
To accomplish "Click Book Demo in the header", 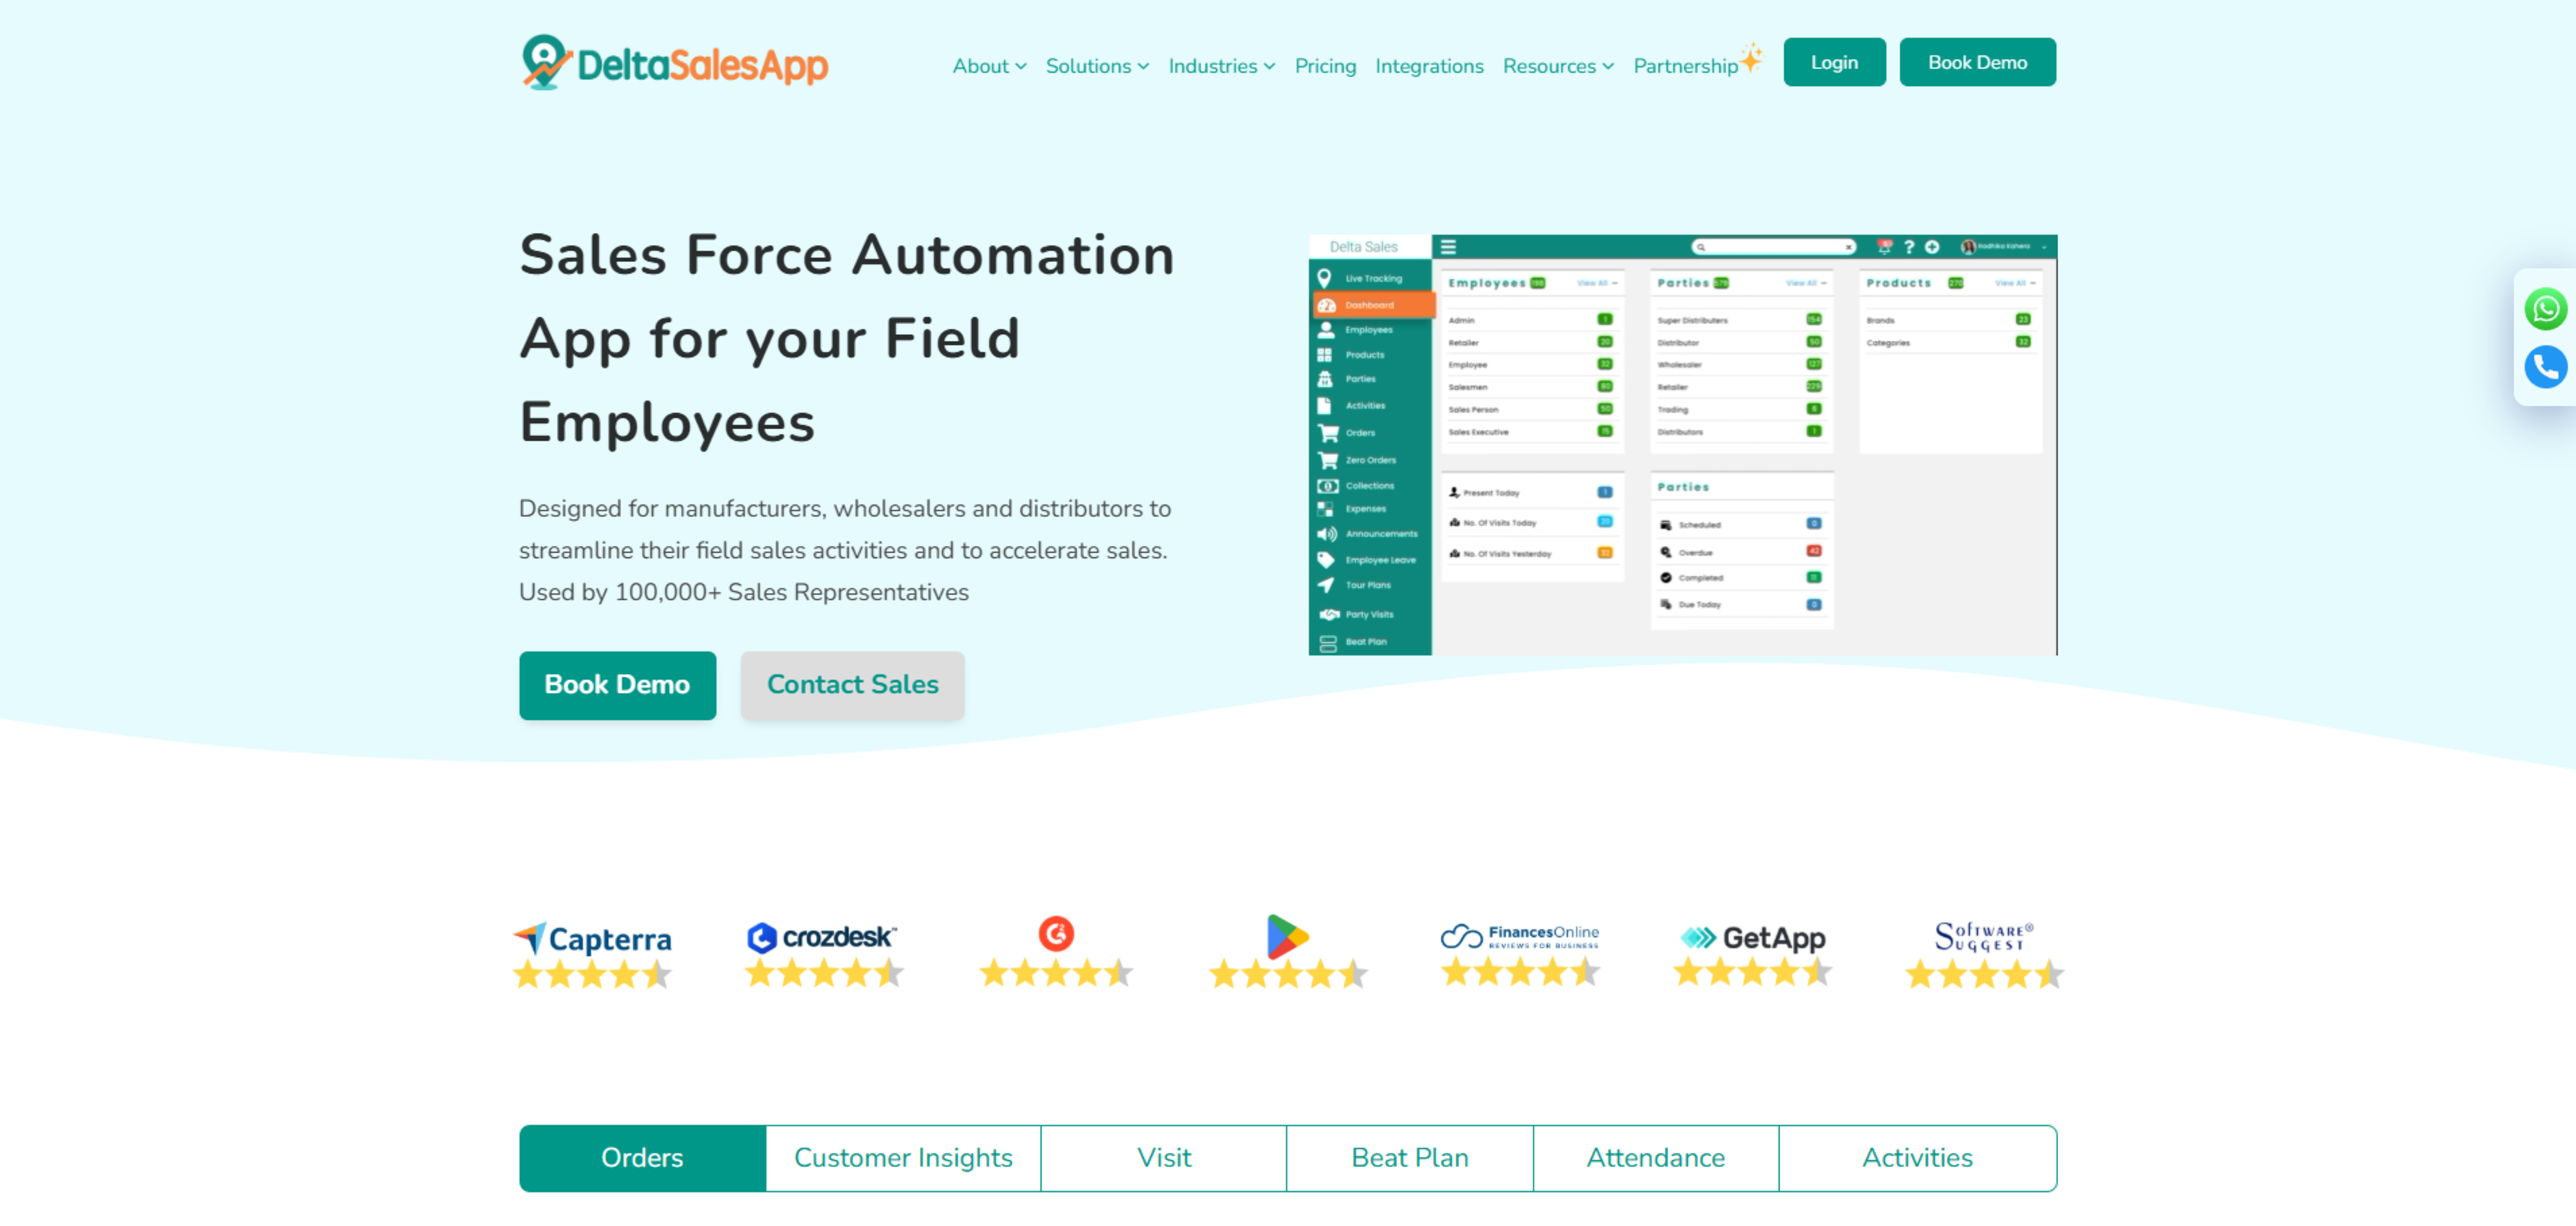I will click(1977, 62).
